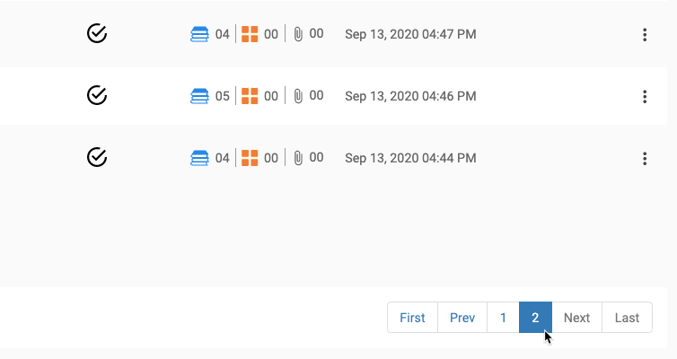Click the check-circle icon in the 04:44 PM row
677x359 pixels.
(97, 158)
